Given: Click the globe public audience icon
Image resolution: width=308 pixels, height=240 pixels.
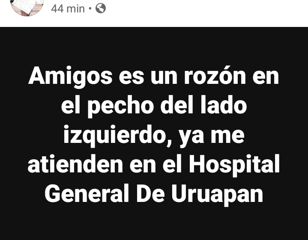Looking at the screenshot, I should tap(101, 9).
